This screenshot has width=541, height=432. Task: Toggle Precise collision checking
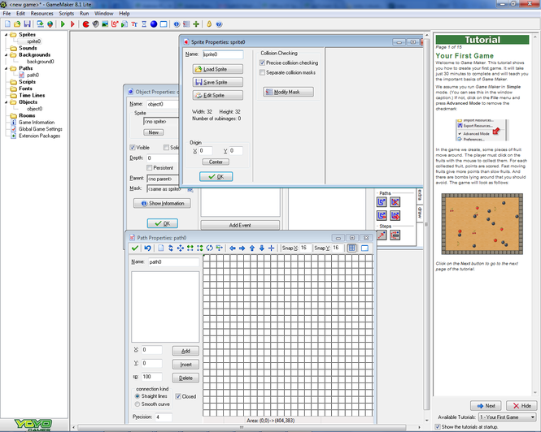(x=262, y=63)
